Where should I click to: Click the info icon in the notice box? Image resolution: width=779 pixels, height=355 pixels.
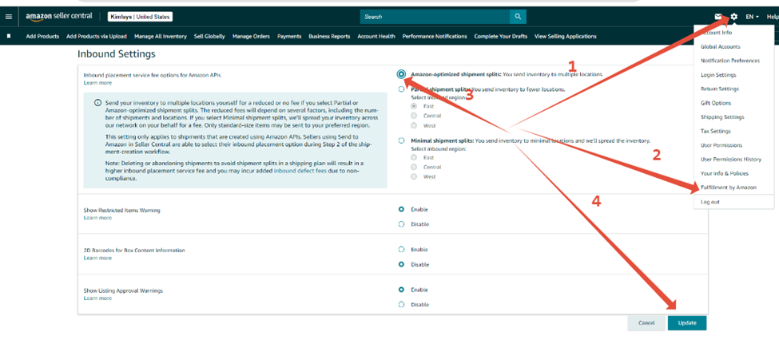coord(97,103)
